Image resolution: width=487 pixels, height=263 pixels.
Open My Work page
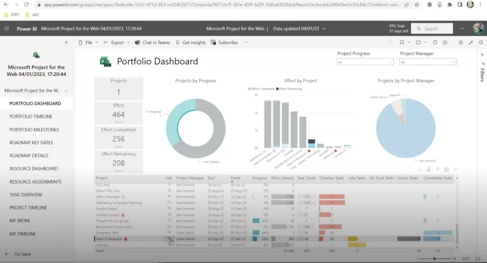(x=19, y=221)
